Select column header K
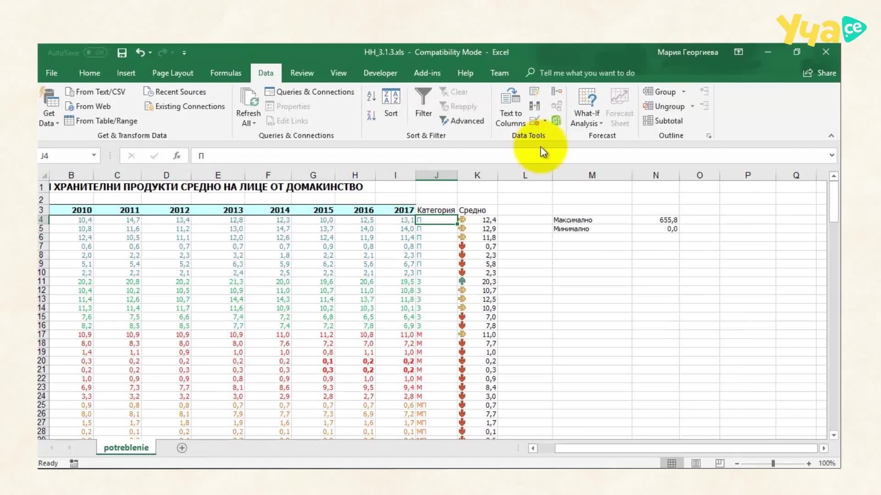The width and height of the screenshot is (881, 495). point(477,175)
